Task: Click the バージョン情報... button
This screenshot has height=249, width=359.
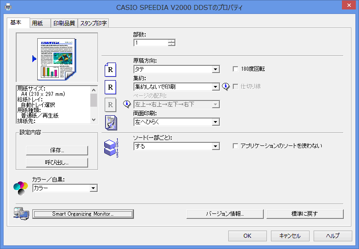Action: tap(225, 214)
